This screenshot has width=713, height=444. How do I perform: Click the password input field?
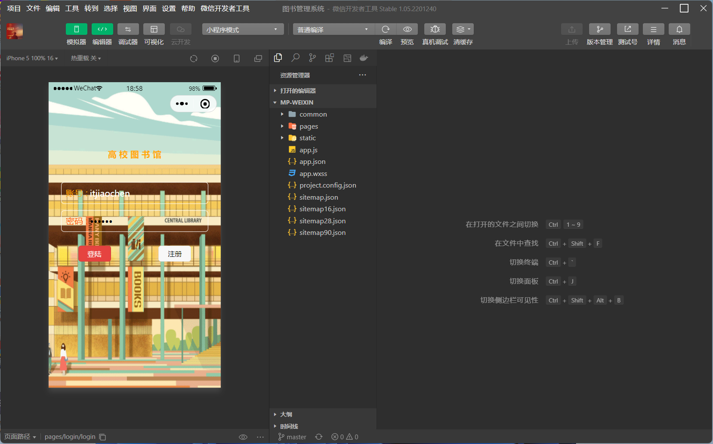click(x=135, y=221)
